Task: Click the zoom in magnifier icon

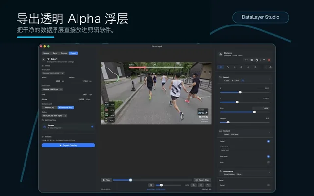Action: coord(194,185)
